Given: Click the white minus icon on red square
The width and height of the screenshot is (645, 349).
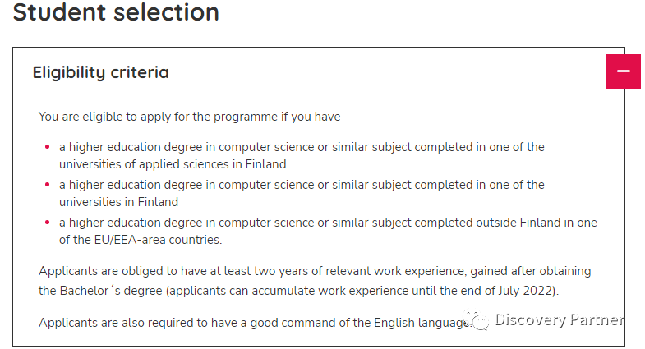Looking at the screenshot, I should click(623, 71).
